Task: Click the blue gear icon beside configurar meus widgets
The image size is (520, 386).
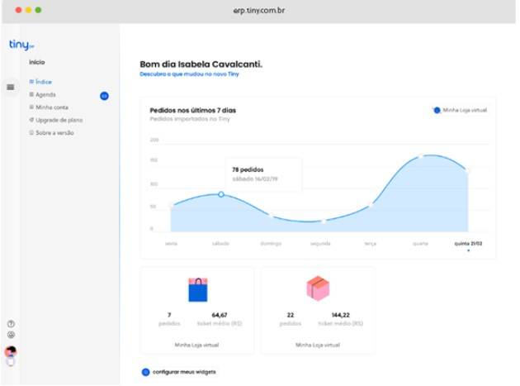Action: point(145,372)
